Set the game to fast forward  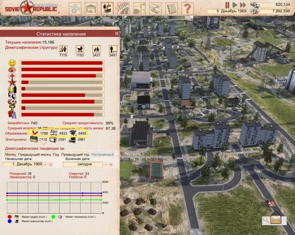click(x=243, y=5)
